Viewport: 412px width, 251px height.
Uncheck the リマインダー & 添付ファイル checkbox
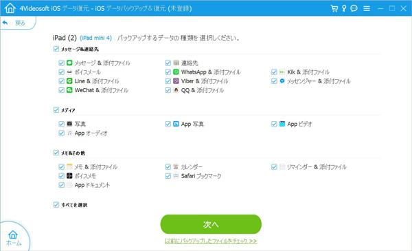(274, 166)
